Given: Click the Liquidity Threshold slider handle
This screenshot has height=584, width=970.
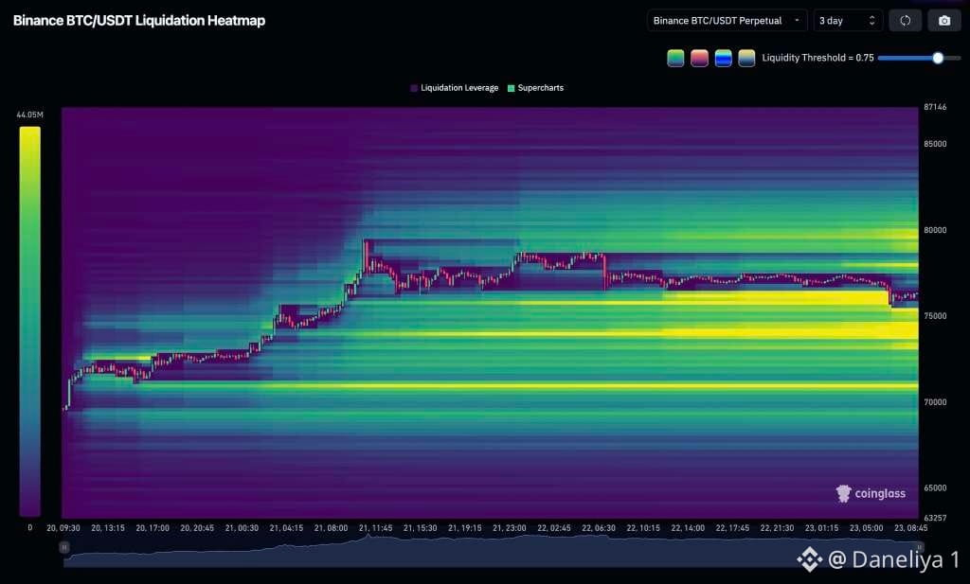Looking at the screenshot, I should tap(938, 58).
